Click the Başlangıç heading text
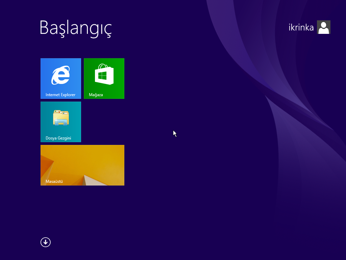The height and width of the screenshot is (260, 346). click(x=75, y=28)
